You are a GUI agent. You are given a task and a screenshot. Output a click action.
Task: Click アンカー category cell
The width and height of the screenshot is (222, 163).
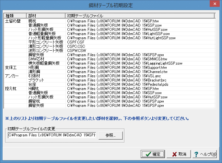12,76
